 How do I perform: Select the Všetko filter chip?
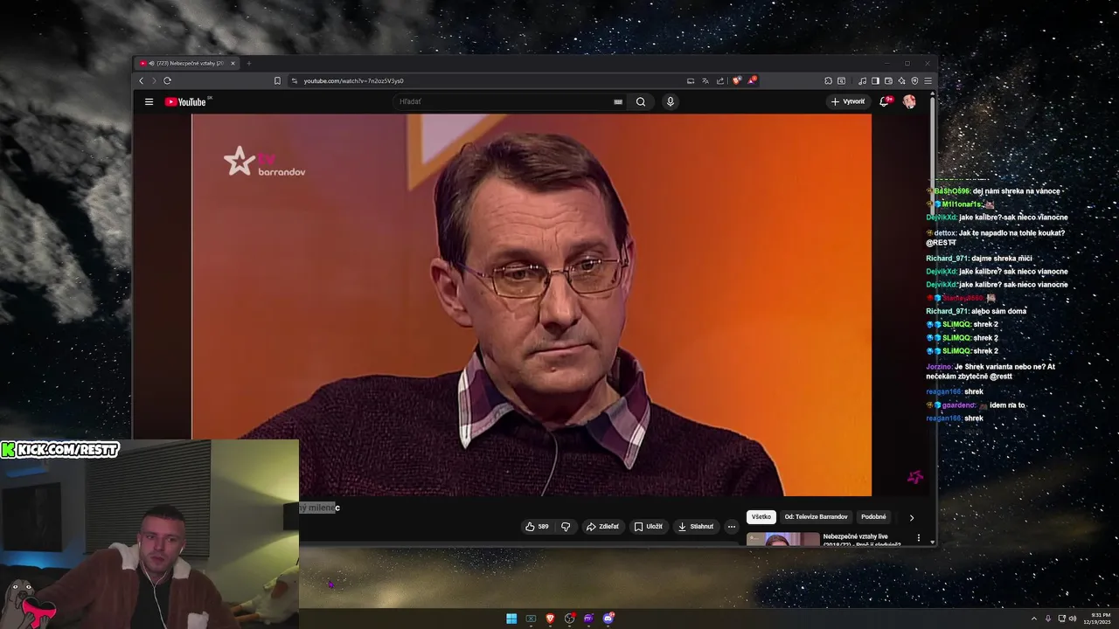point(761,517)
